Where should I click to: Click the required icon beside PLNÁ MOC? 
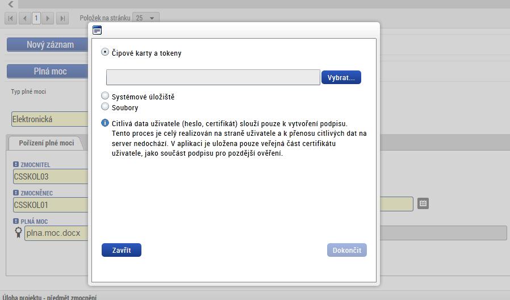(15, 221)
